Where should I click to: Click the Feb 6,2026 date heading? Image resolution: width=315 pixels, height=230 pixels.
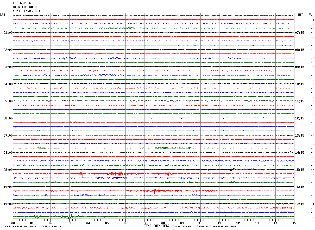[x=22, y=3]
